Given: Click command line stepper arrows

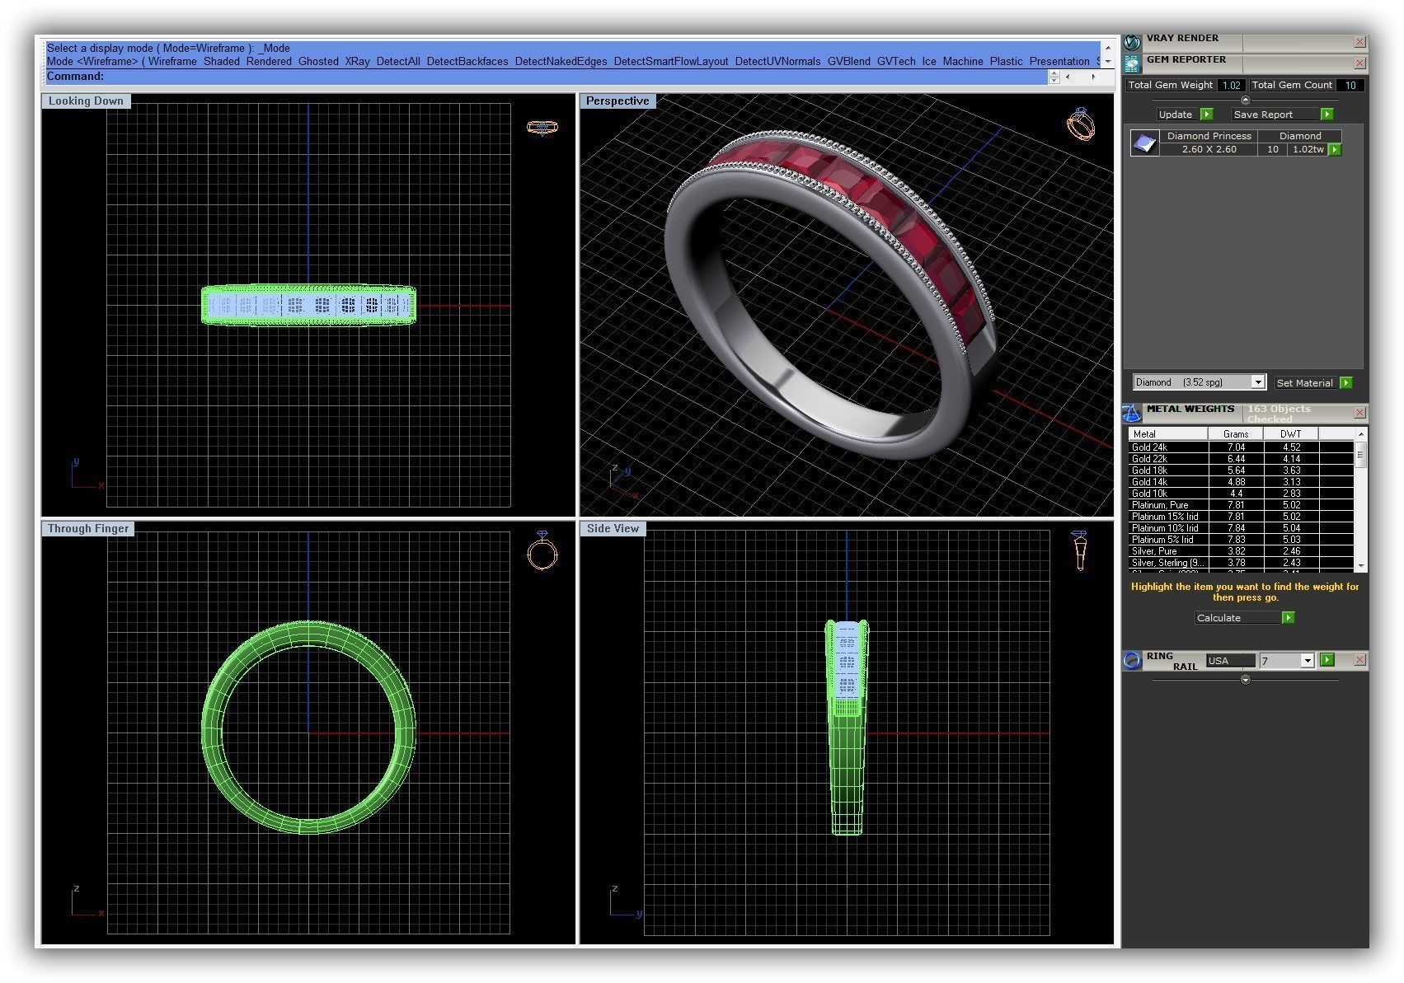Looking at the screenshot, I should tap(1054, 77).
